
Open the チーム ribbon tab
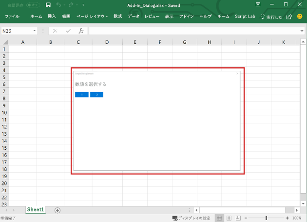pyautogui.click(x=223, y=17)
